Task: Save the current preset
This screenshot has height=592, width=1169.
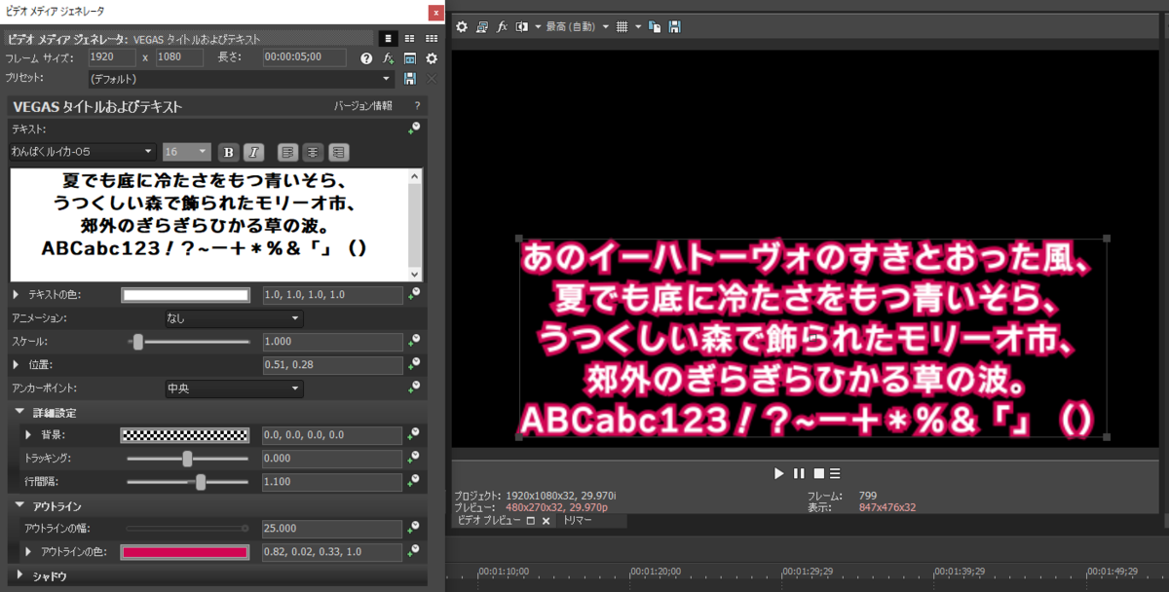Action: click(410, 79)
